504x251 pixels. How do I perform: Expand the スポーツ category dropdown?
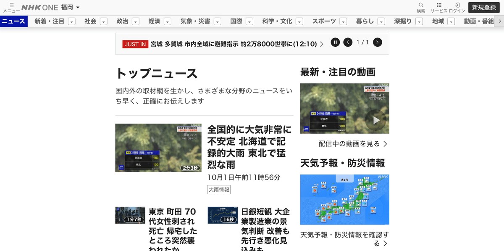343,21
